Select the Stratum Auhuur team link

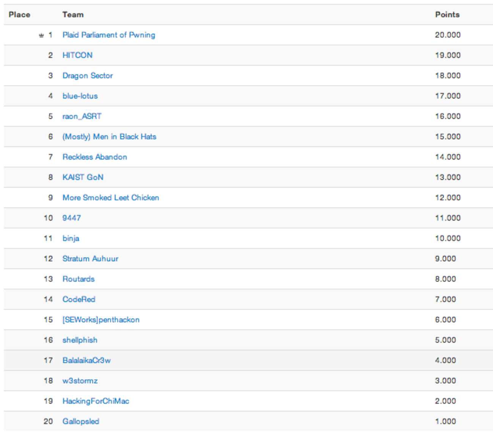pyautogui.click(x=90, y=259)
